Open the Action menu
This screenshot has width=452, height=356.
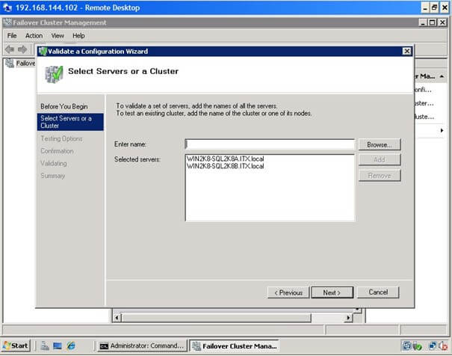[34, 36]
